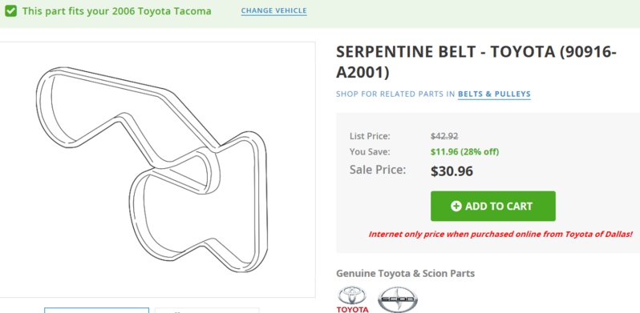Select the second image thumbnail below the diagram
This screenshot has width=640, height=313.
[207, 311]
